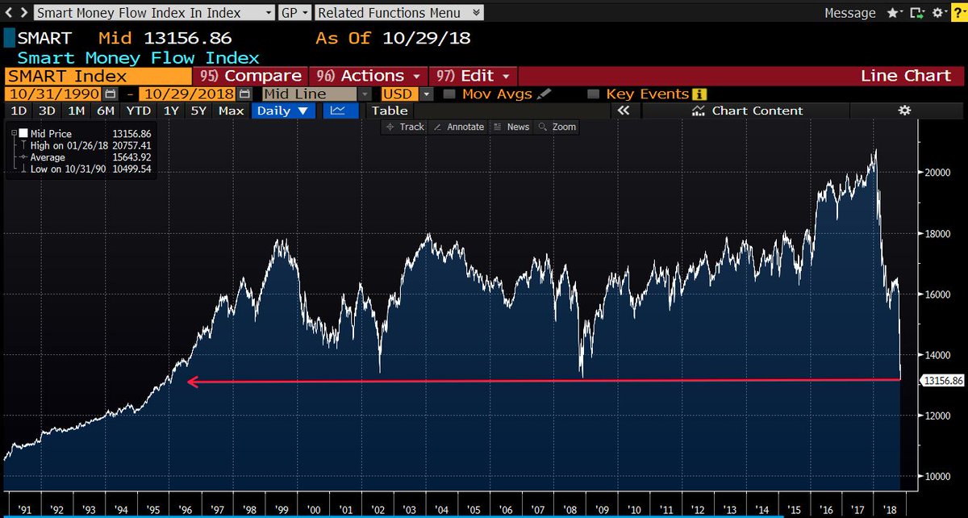Open the 97) Edit menu
This screenshot has width=968, height=518.
click(x=473, y=76)
